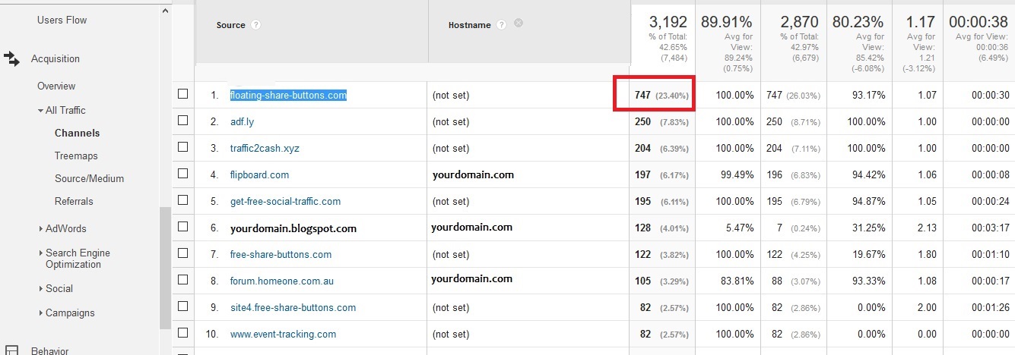Check the box for free-share-buttons.com row
Viewport: 1015px width, 355px height.
coord(182,253)
